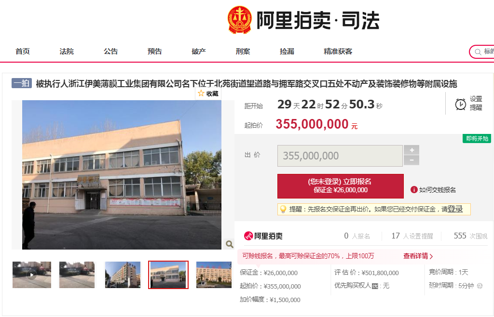Add item to favorites with 收藏 star

(208, 93)
